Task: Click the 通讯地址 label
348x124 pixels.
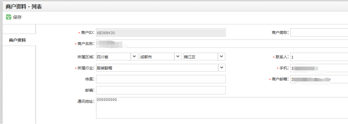Action: (86, 101)
